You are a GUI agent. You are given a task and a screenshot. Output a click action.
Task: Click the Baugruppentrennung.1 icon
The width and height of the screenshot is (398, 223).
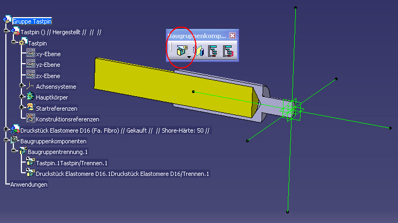[x=23, y=150]
